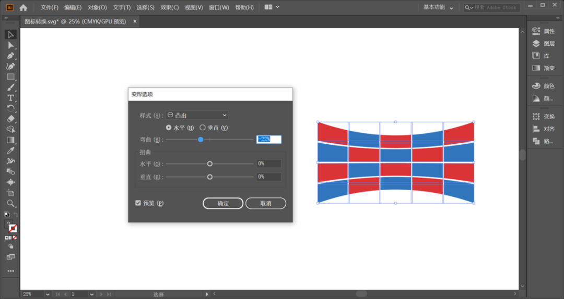The height and width of the screenshot is (299, 564).
Task: Select the Direct Selection tool
Action: click(10, 45)
